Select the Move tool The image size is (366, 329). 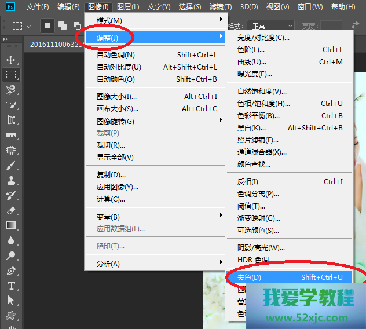tap(11, 60)
